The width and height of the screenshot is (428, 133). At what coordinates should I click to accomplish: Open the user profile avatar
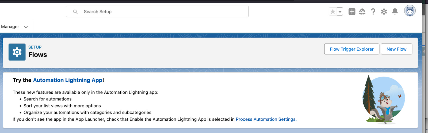point(410,11)
